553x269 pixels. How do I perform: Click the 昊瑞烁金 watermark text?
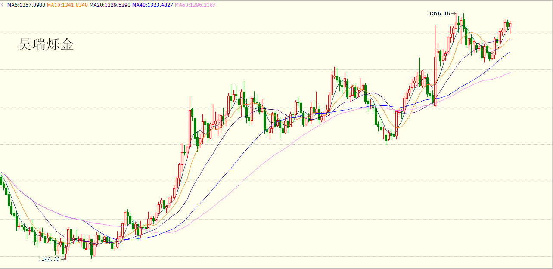(x=46, y=44)
